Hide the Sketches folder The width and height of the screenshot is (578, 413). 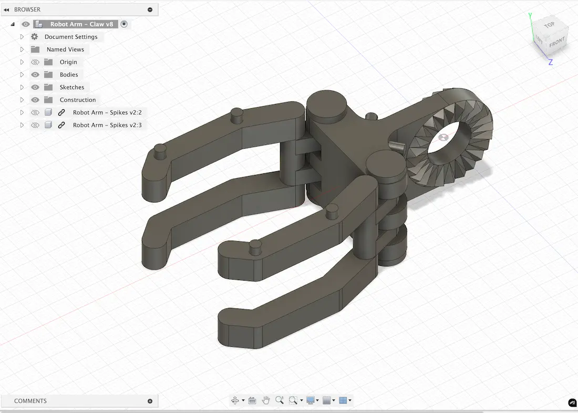(x=35, y=87)
